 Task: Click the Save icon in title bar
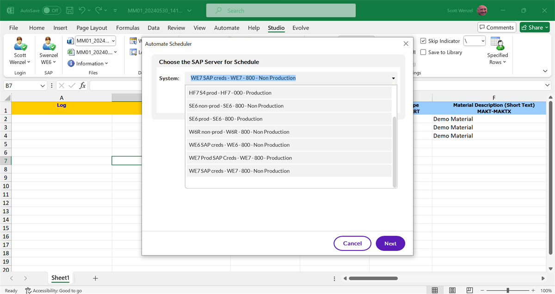coord(69,10)
